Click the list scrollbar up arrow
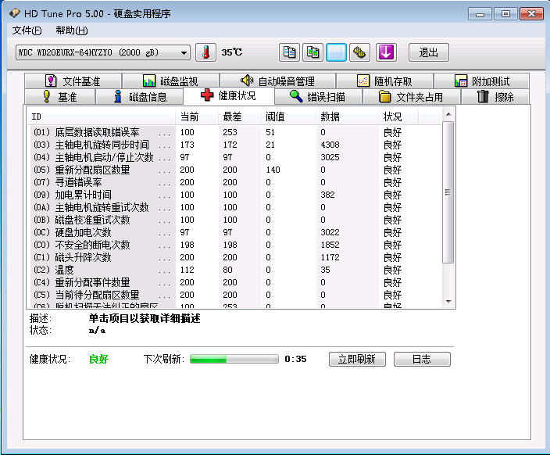 pyautogui.click(x=448, y=114)
